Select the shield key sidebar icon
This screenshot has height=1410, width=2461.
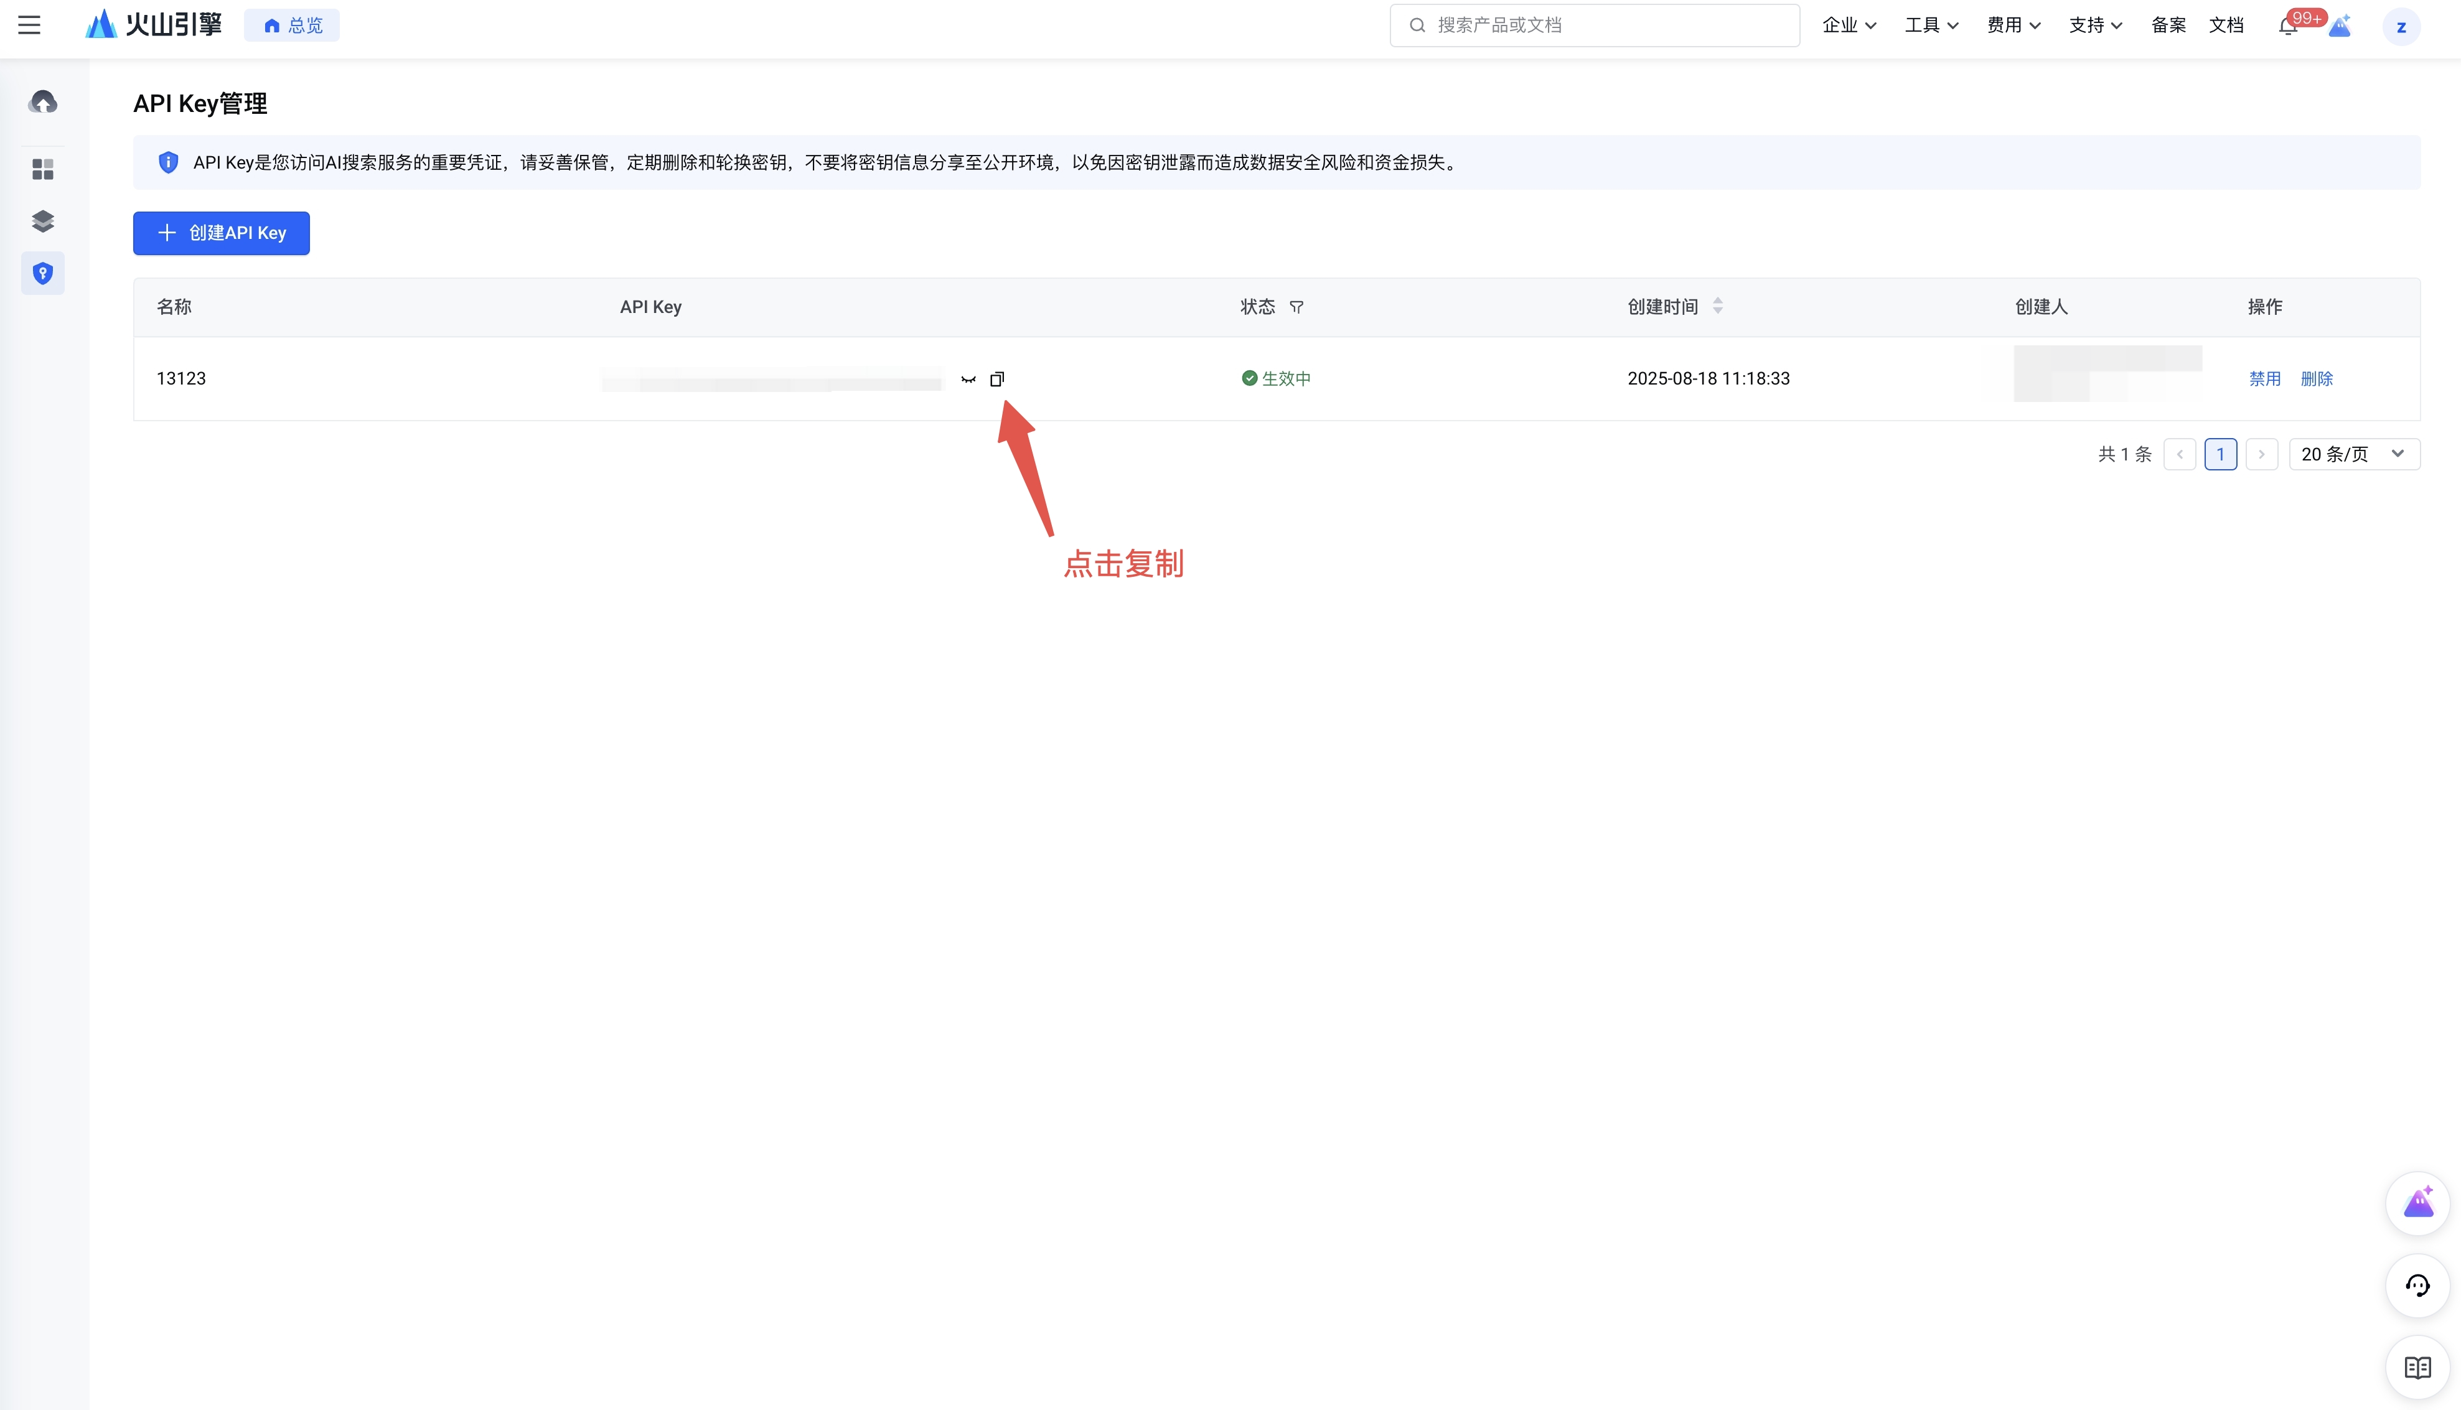click(42, 273)
